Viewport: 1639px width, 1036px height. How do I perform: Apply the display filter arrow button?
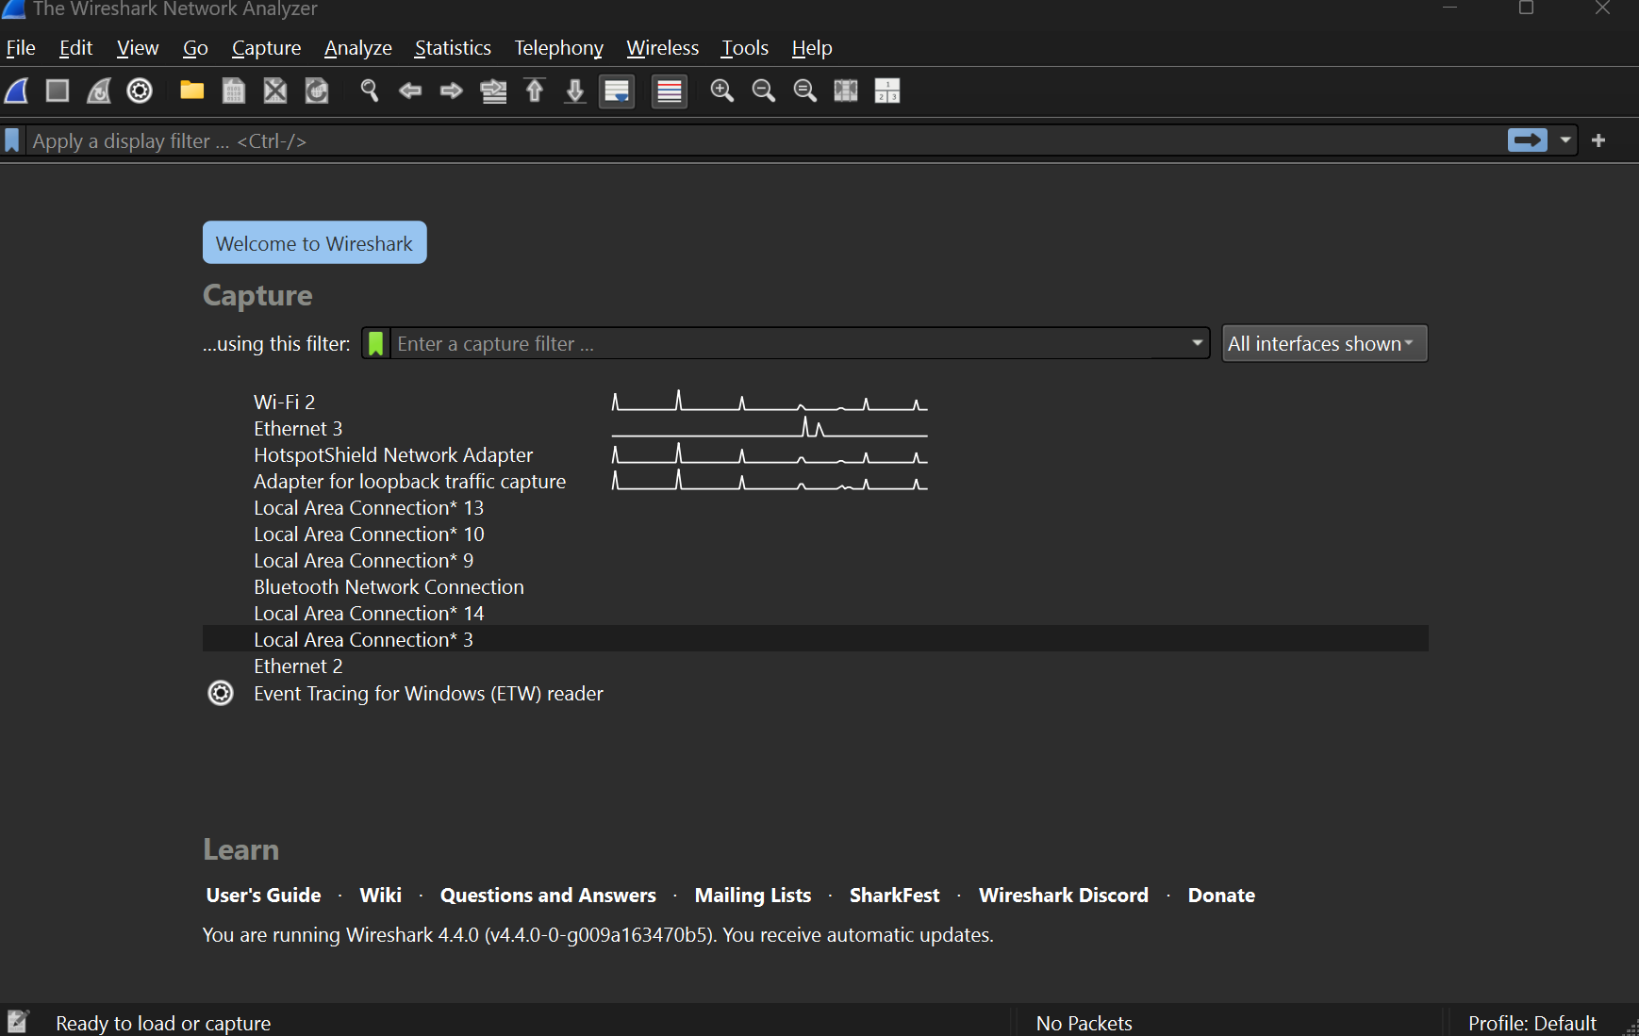tap(1528, 140)
